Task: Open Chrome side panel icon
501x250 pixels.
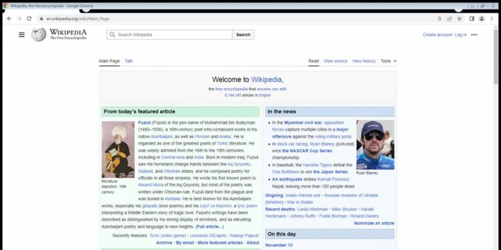Action: click(472, 19)
